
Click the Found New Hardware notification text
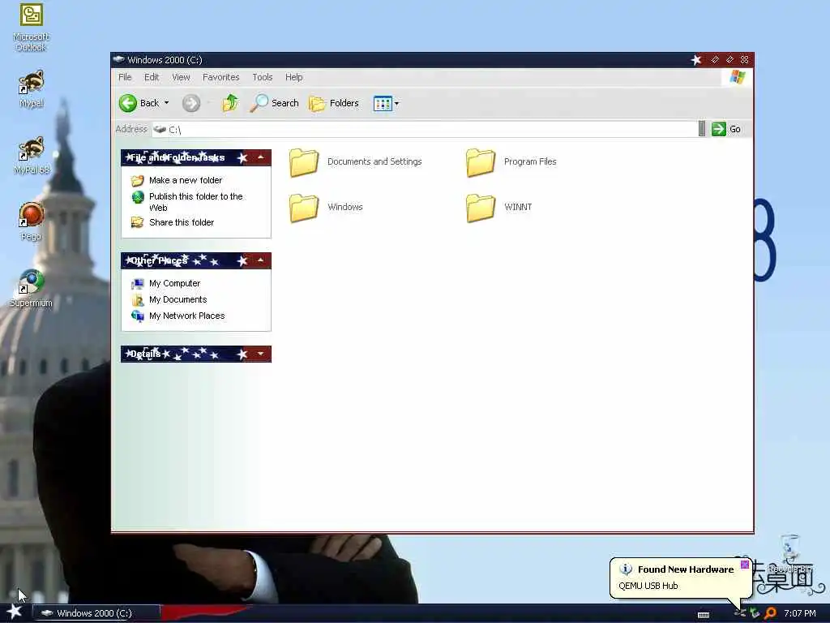(x=686, y=569)
